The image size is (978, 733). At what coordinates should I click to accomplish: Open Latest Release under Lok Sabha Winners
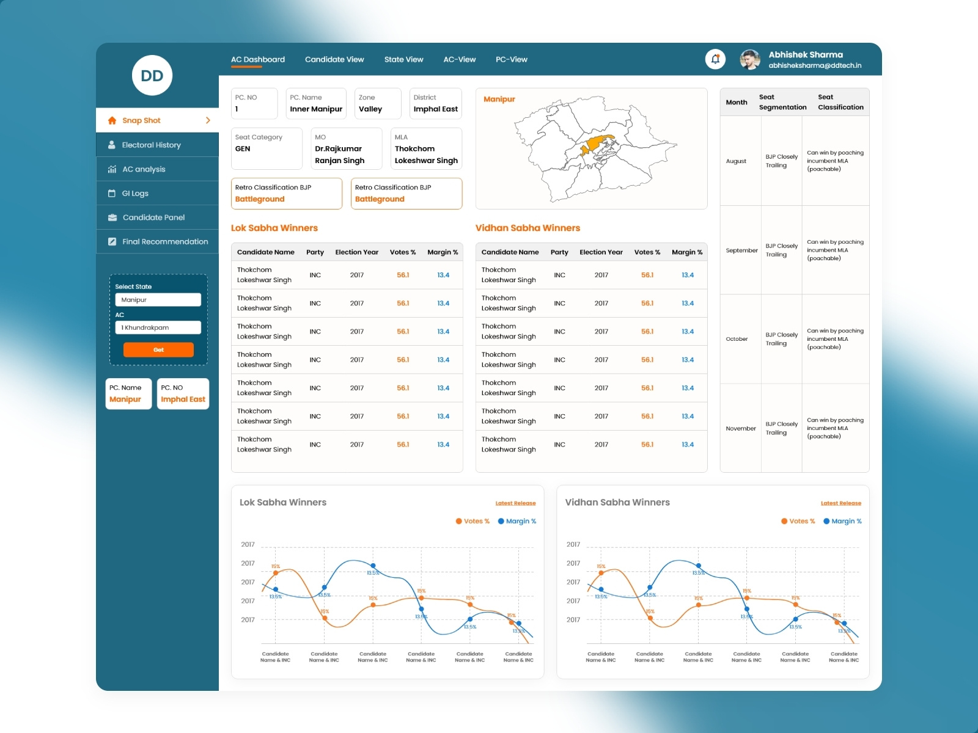click(515, 503)
